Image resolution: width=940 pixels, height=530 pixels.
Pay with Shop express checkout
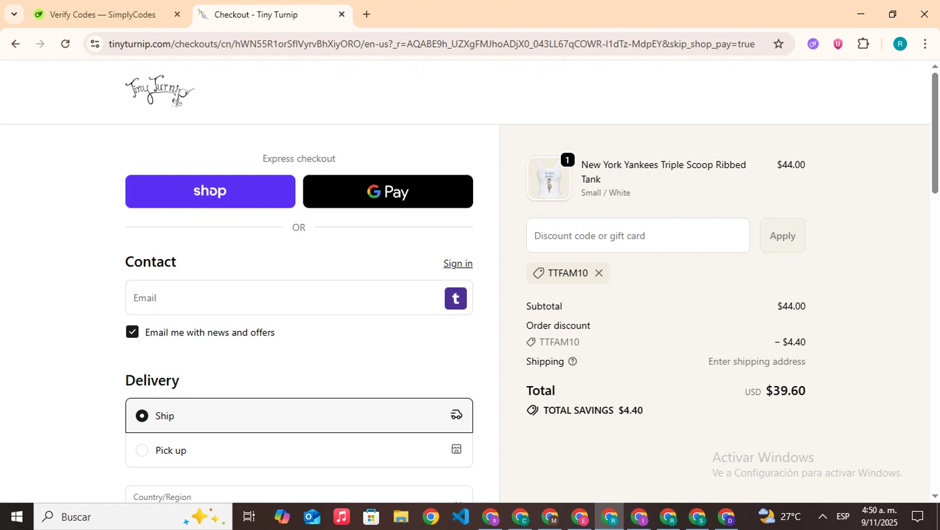(x=210, y=191)
